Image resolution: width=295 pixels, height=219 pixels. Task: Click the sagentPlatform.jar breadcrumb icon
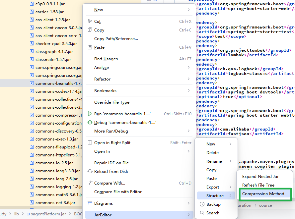(x=28, y=214)
